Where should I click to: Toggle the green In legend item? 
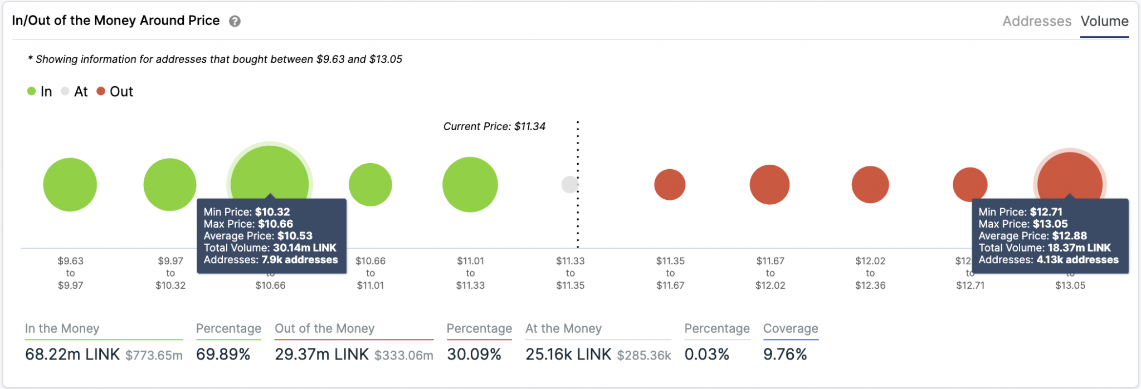tap(40, 91)
